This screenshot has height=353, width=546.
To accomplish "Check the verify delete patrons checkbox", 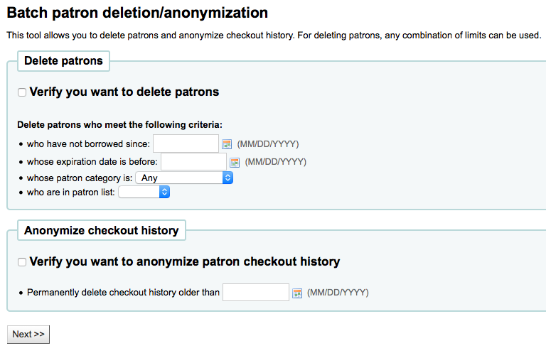I will click(22, 92).
